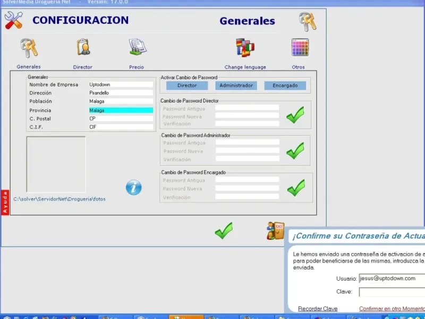425x319 pixels.
Task: Click Encargado Password Nueva field
Action: click(247, 188)
